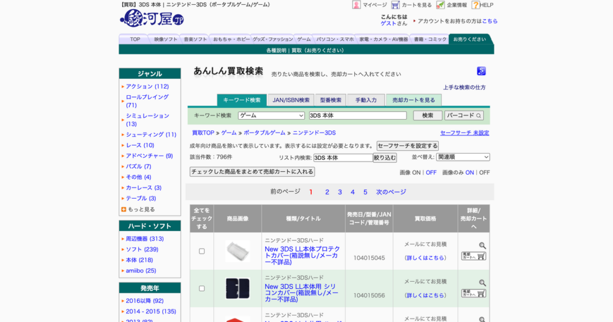Open the おもちゃ・ホビー navigation tab
613x322 pixels.
232,39
